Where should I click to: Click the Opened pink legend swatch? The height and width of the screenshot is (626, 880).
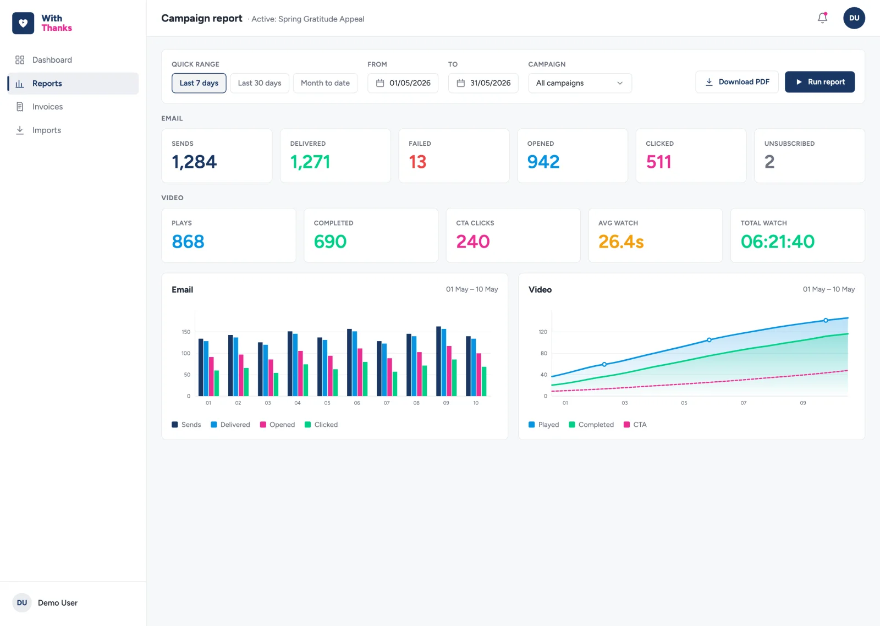pos(263,425)
